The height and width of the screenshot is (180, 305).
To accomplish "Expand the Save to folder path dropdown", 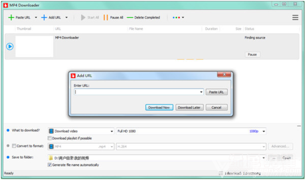I will [264, 158].
